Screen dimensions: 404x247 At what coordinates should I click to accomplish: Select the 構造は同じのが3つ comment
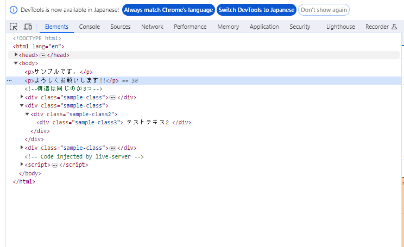point(64,88)
